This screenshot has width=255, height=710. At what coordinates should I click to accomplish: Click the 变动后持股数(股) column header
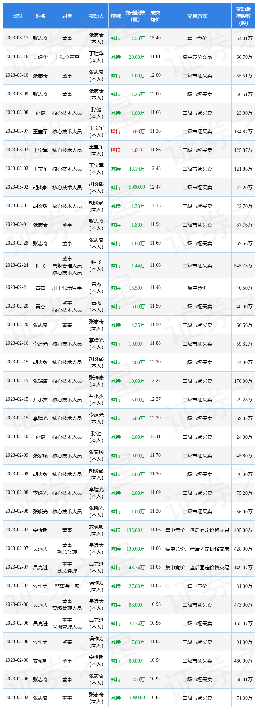click(243, 16)
